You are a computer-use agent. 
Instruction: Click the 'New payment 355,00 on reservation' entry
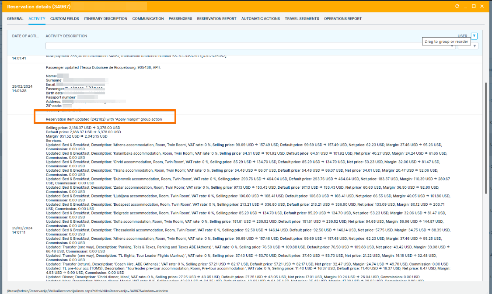(136, 56)
